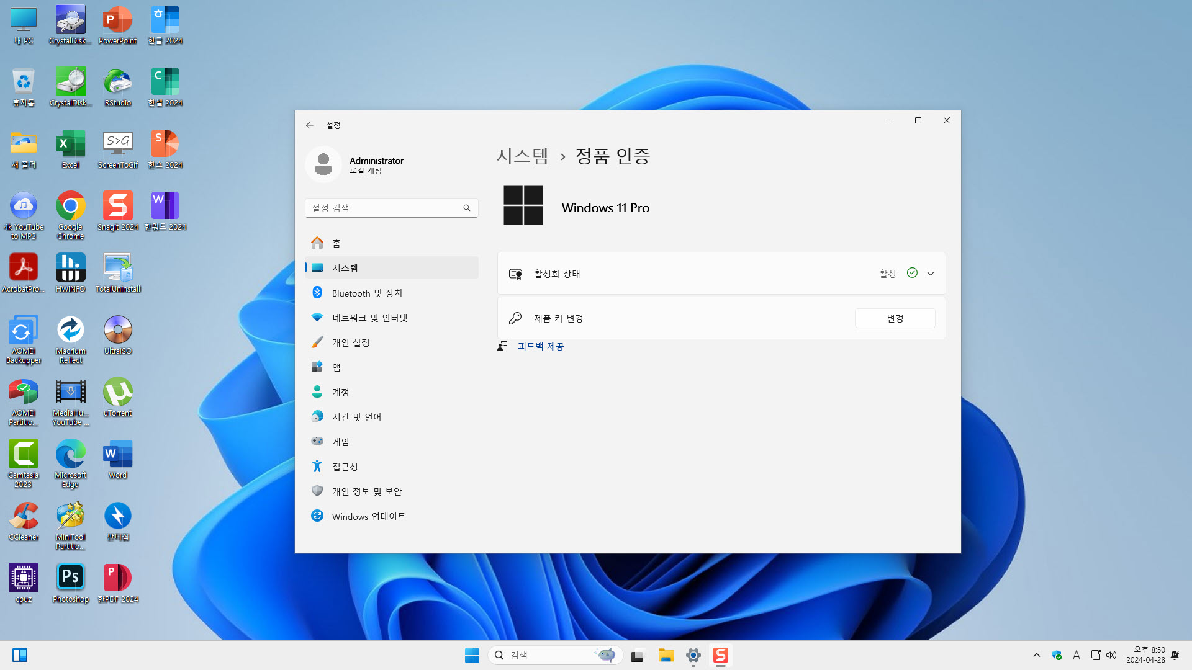This screenshot has height=670, width=1192.
Task: Open TotalUninstall desktop icon
Action: point(117,273)
